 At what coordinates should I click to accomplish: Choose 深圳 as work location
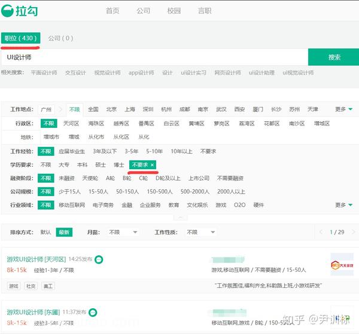[x=148, y=109]
